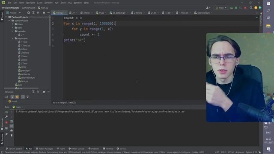274x154 pixels.
Task: Open the Services tool window
Action: pyautogui.click(x=122, y=149)
